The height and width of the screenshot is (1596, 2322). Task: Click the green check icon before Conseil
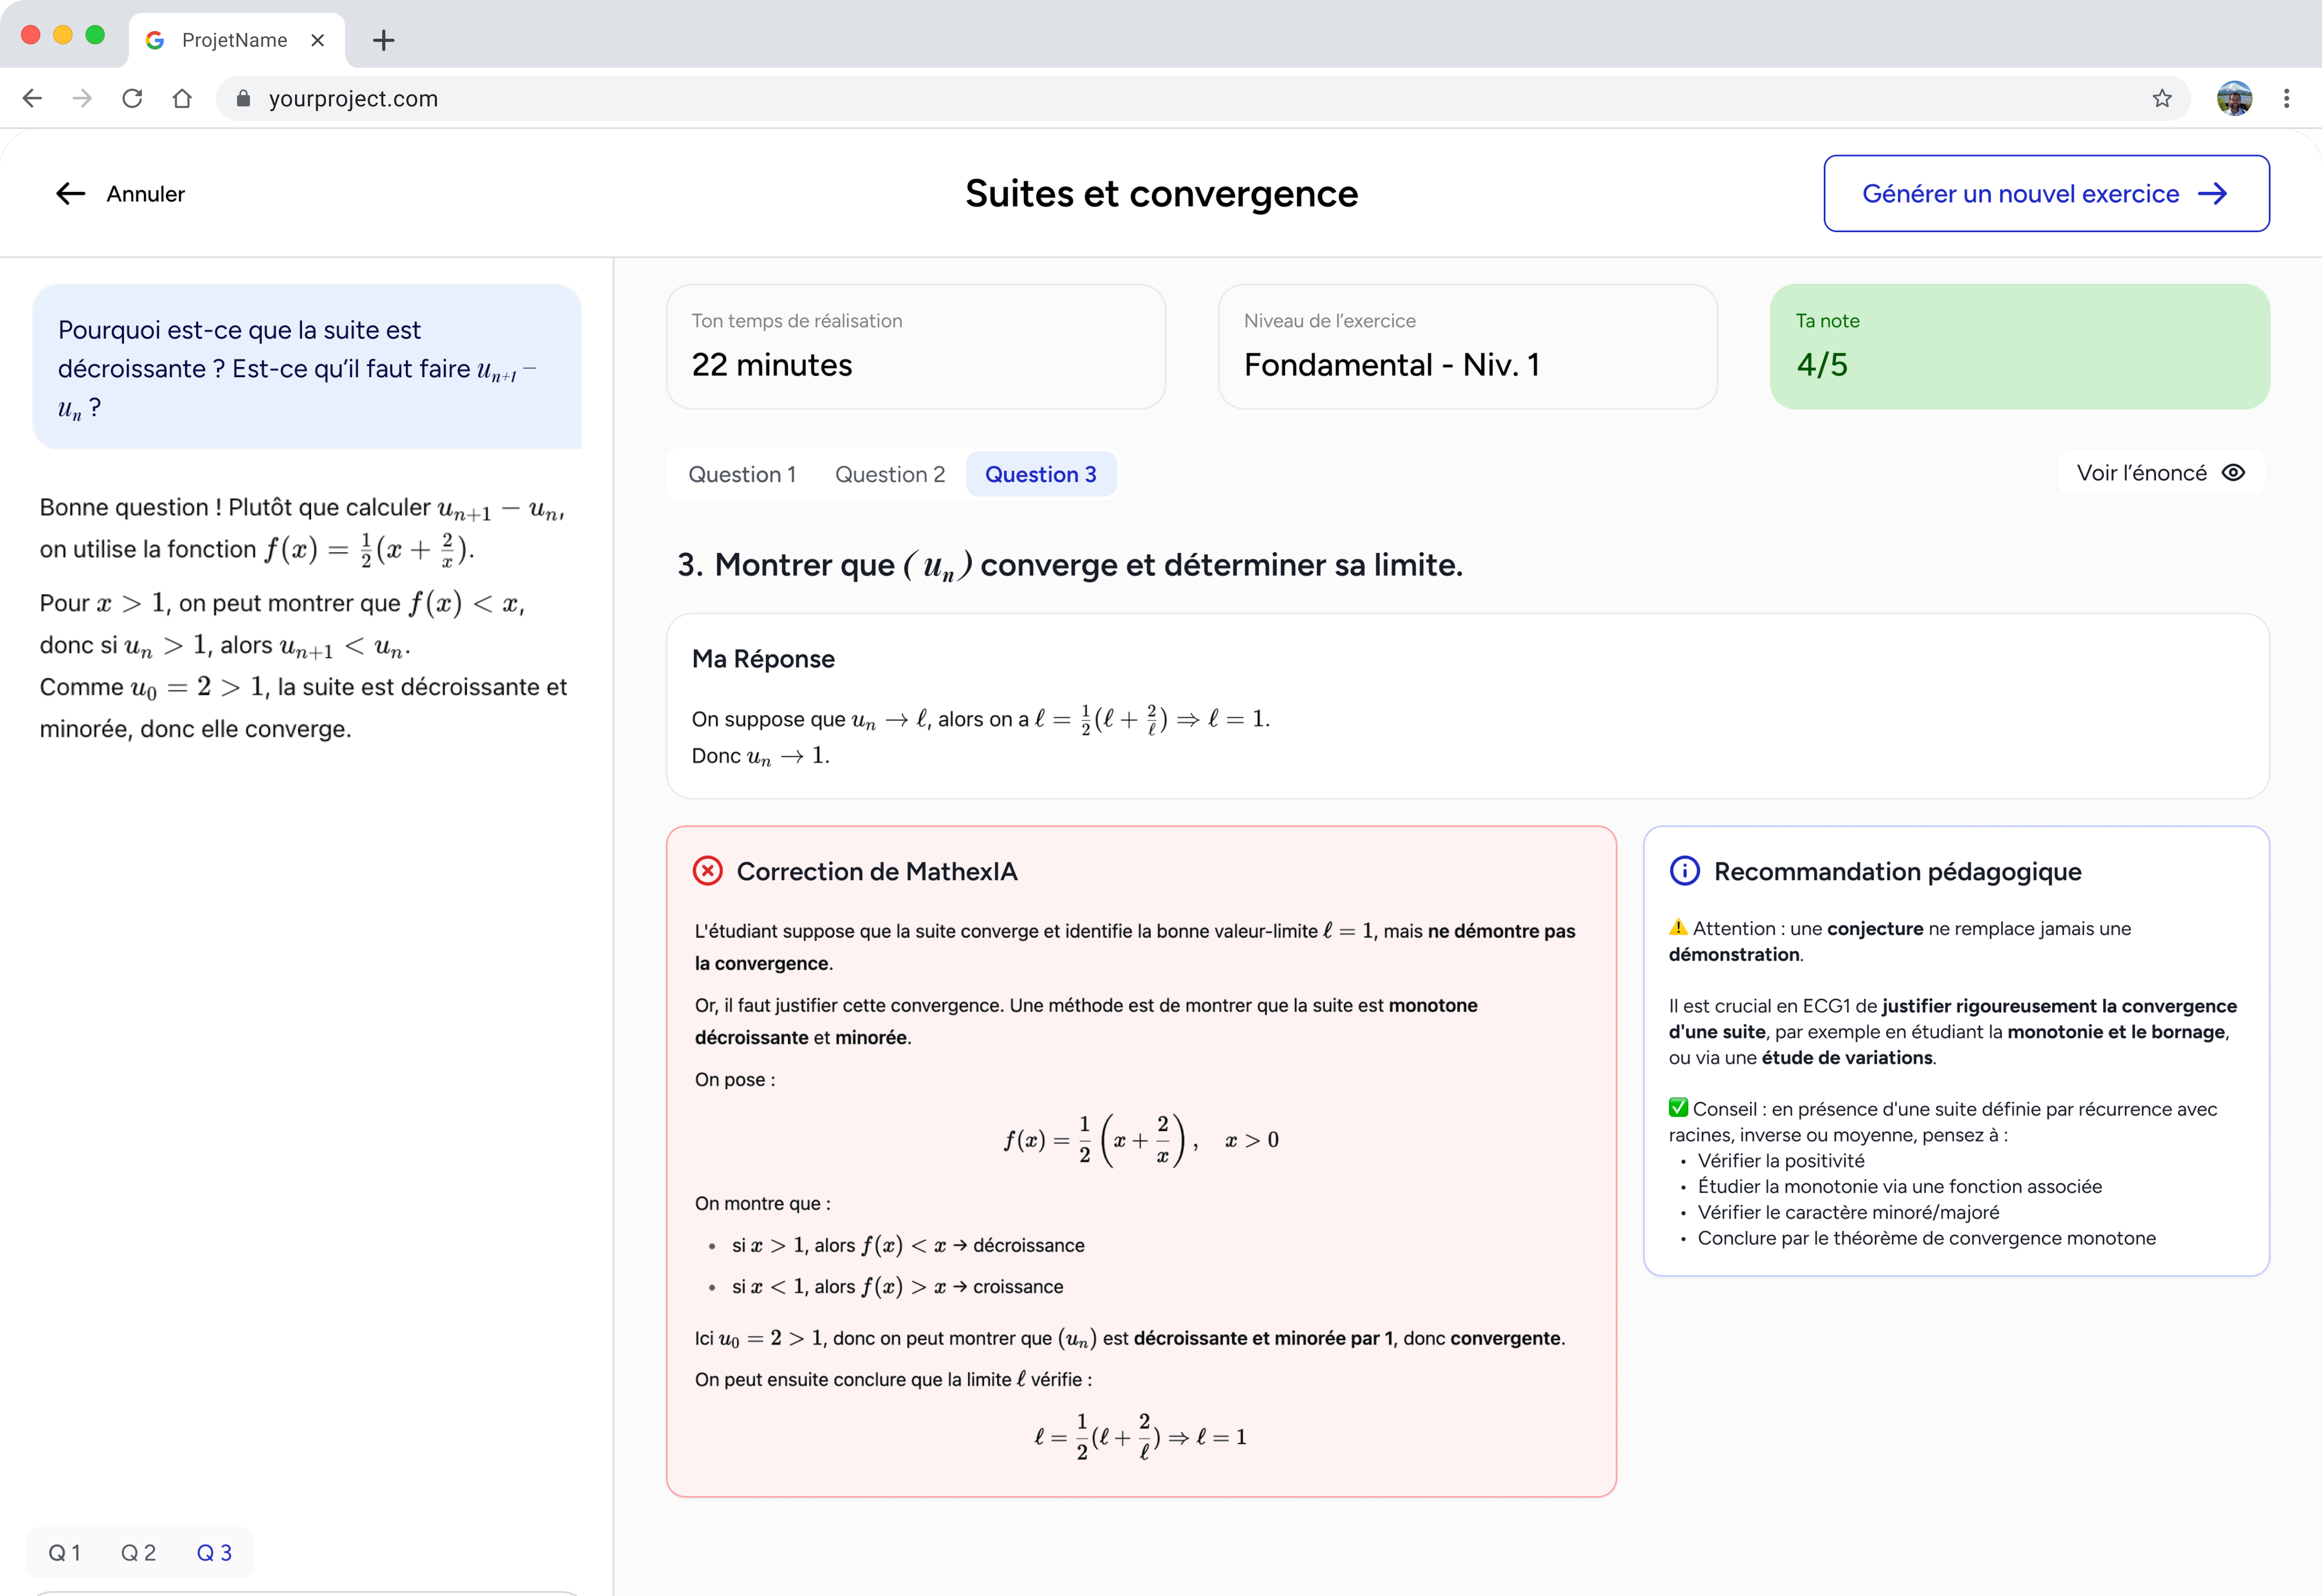click(x=1679, y=1108)
